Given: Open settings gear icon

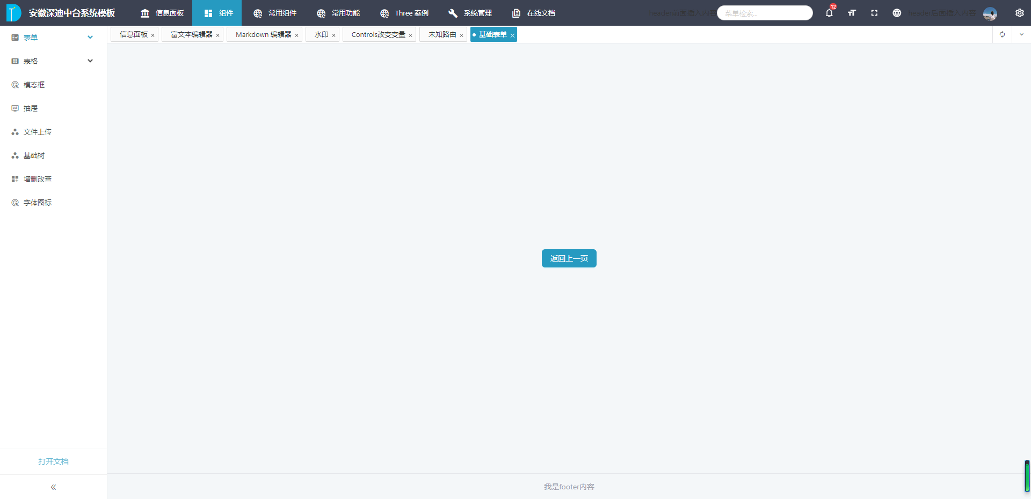Looking at the screenshot, I should [x=1019, y=13].
